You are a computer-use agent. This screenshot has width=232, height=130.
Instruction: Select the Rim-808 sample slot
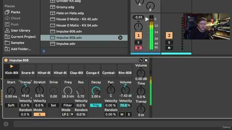click(125, 71)
